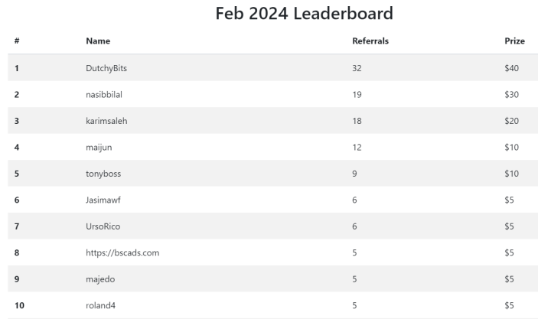Select the roland4 entry
This screenshot has width=538, height=319.
tap(100, 305)
